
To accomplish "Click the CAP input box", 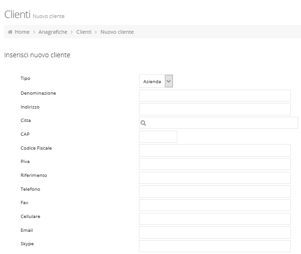I will (x=158, y=137).
